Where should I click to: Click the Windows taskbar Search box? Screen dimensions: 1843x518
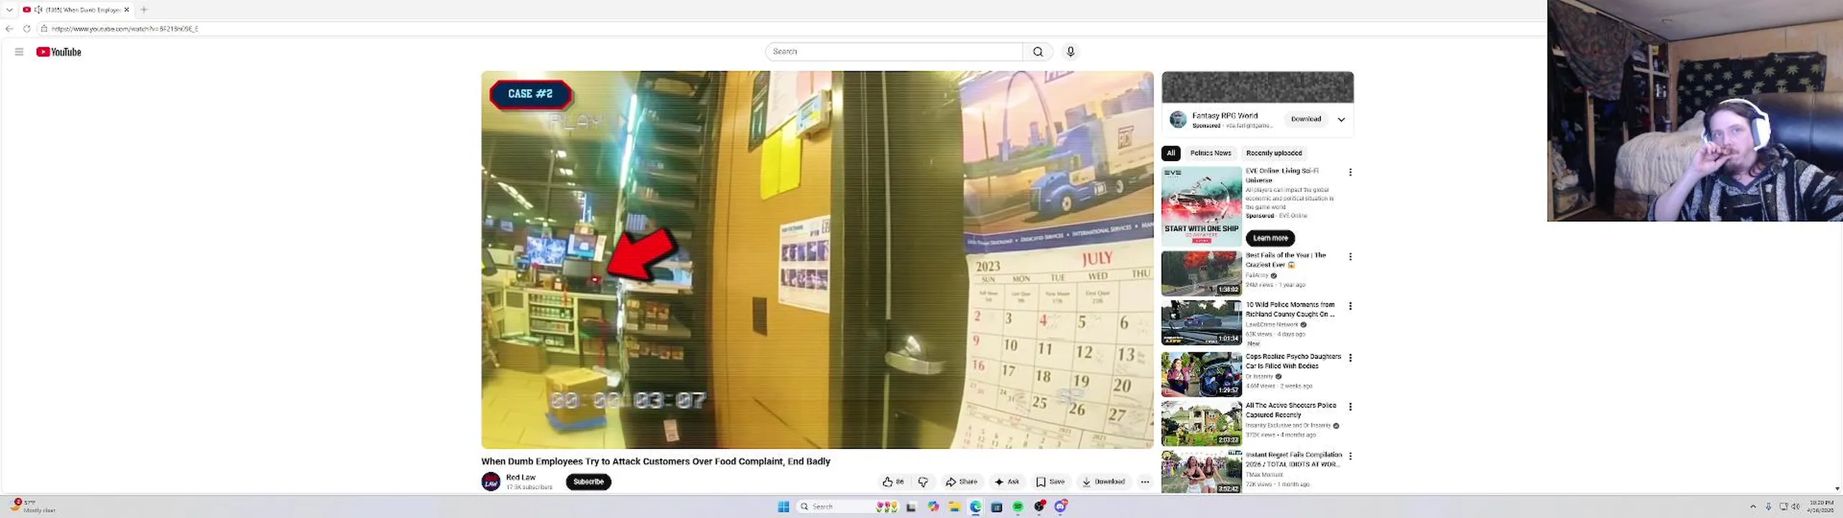point(847,507)
